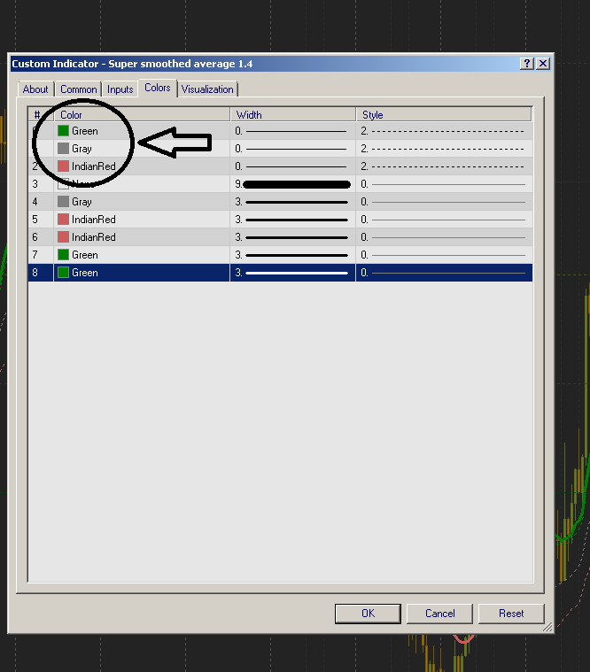Select the width cell in row 6
Screen dimensions: 590x672
(x=293, y=237)
